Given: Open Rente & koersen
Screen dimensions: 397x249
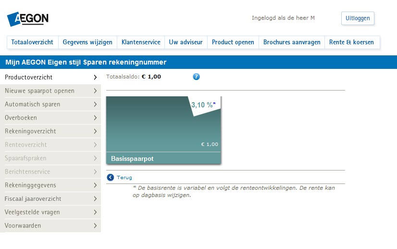Looking at the screenshot, I should tap(351, 42).
